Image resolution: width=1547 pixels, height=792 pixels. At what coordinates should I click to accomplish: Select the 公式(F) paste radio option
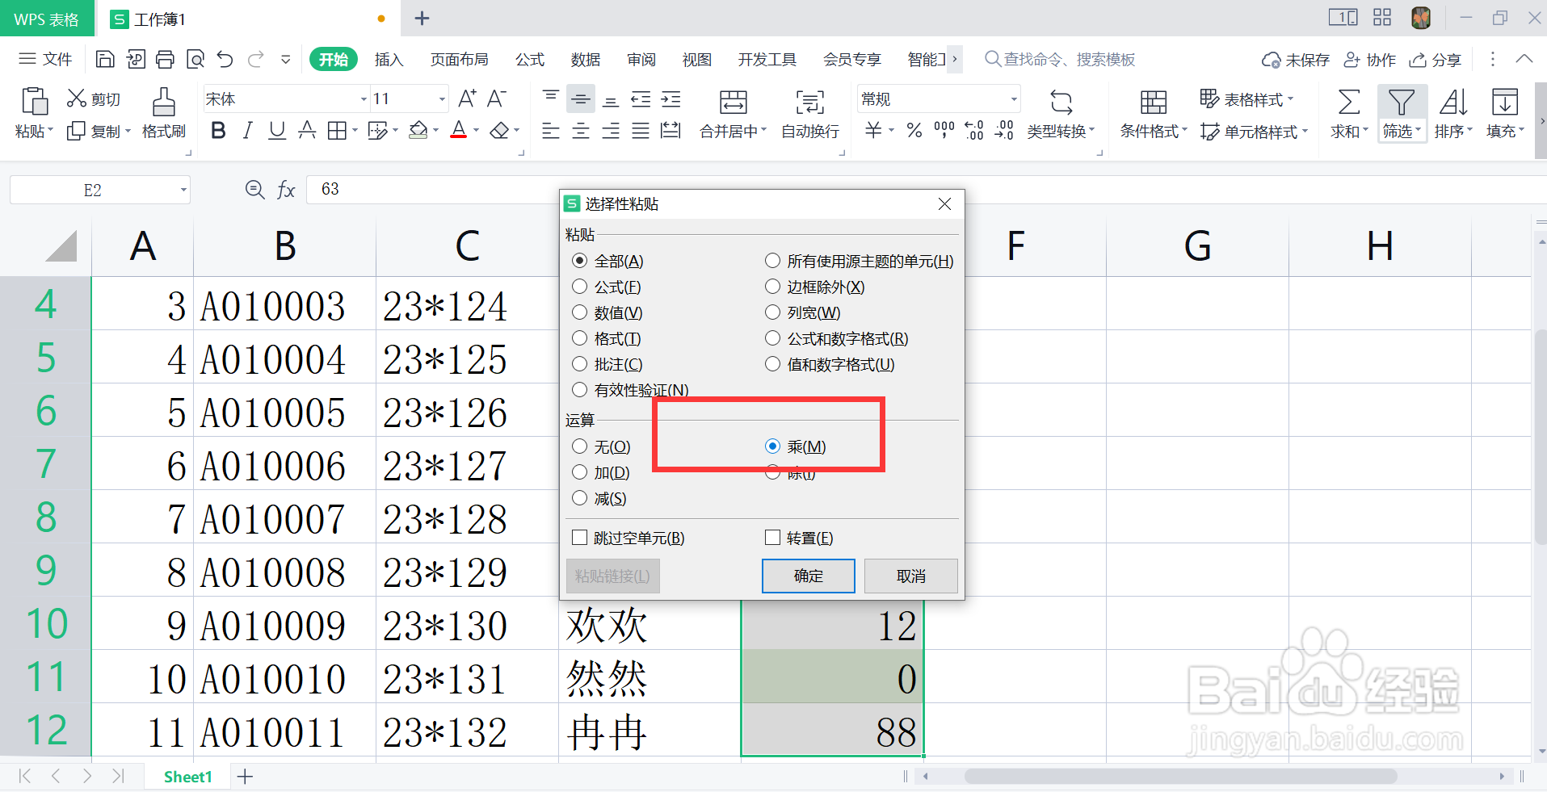click(x=579, y=287)
